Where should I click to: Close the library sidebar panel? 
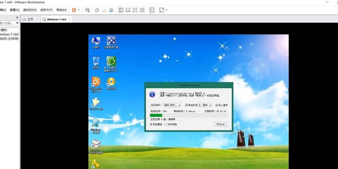tap(17, 17)
